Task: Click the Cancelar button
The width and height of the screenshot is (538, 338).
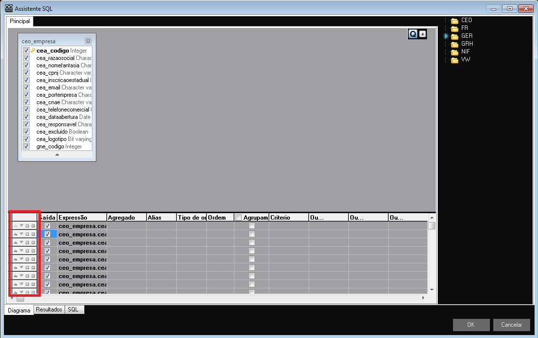Action: [511, 325]
